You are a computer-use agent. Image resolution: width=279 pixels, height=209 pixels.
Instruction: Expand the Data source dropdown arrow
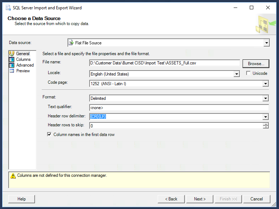(267, 43)
